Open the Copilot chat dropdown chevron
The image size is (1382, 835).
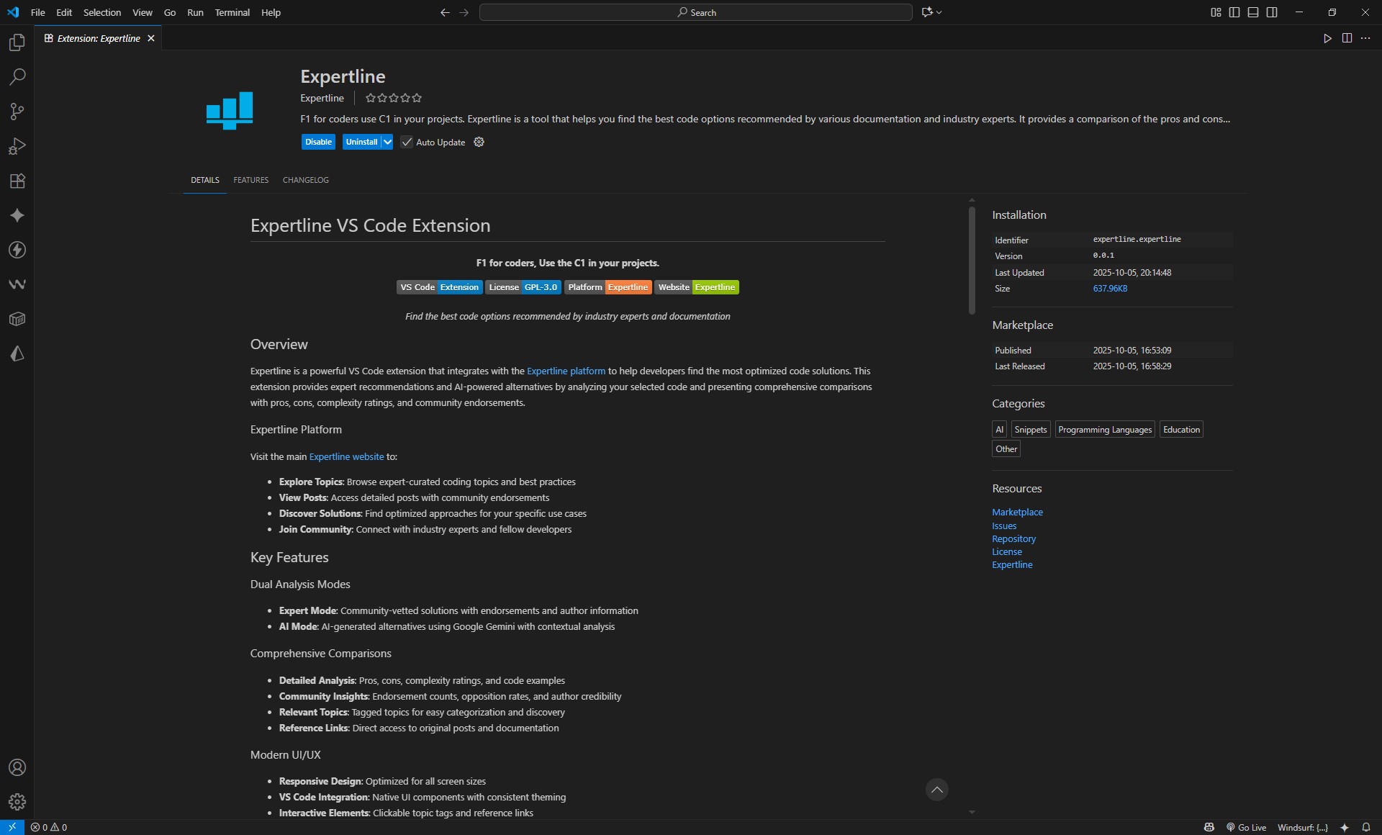tap(939, 12)
